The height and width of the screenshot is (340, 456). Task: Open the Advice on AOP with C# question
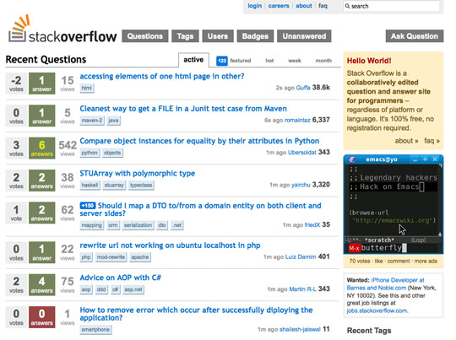pos(121,278)
